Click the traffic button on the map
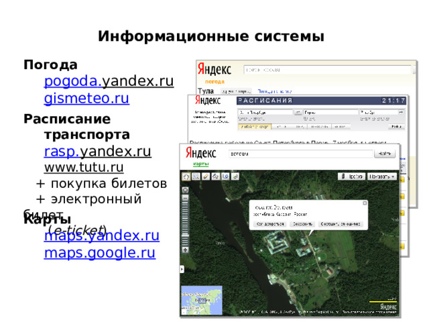Image resolution: width=429 pixels, height=322 pixels. pyautogui.click(x=351, y=176)
